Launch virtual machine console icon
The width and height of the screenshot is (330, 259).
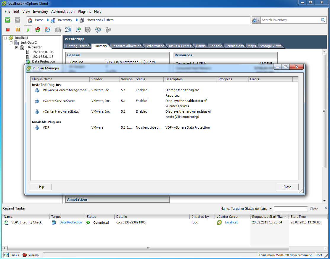[78, 30]
